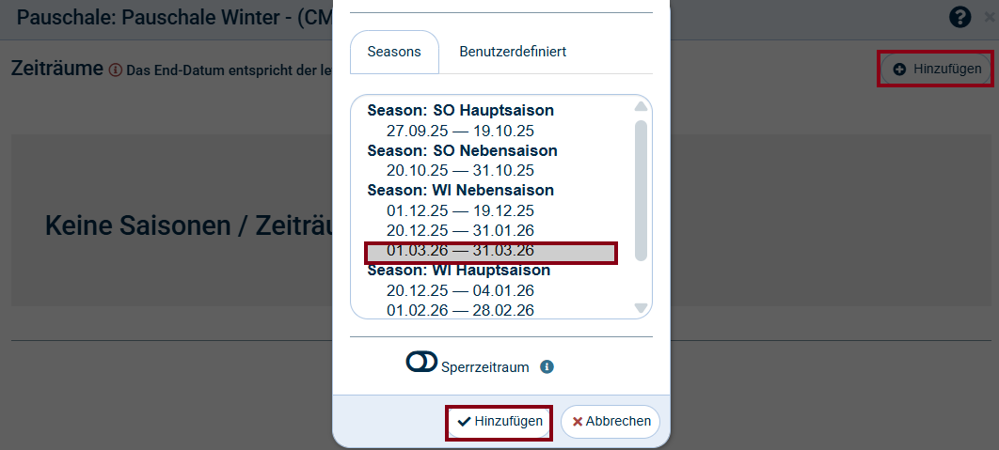The width and height of the screenshot is (999, 450).
Task: Open the help question mark icon
Action: coord(959,17)
